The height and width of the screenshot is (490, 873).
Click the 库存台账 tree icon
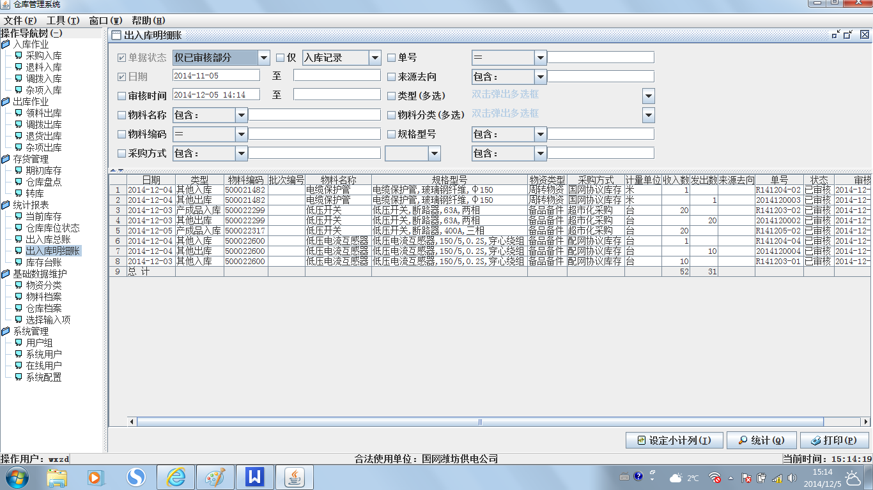(x=19, y=262)
